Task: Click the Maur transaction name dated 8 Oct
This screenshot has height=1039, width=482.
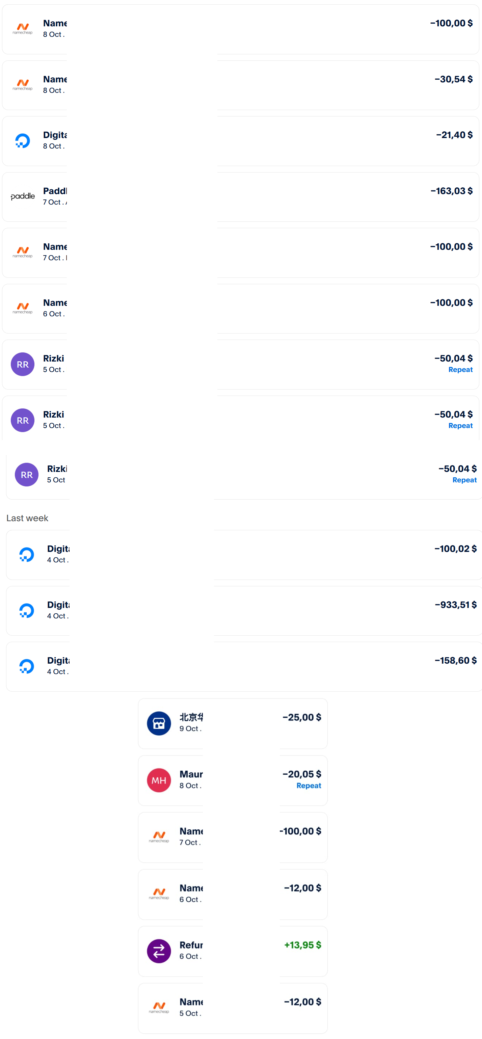Action: pos(191,774)
